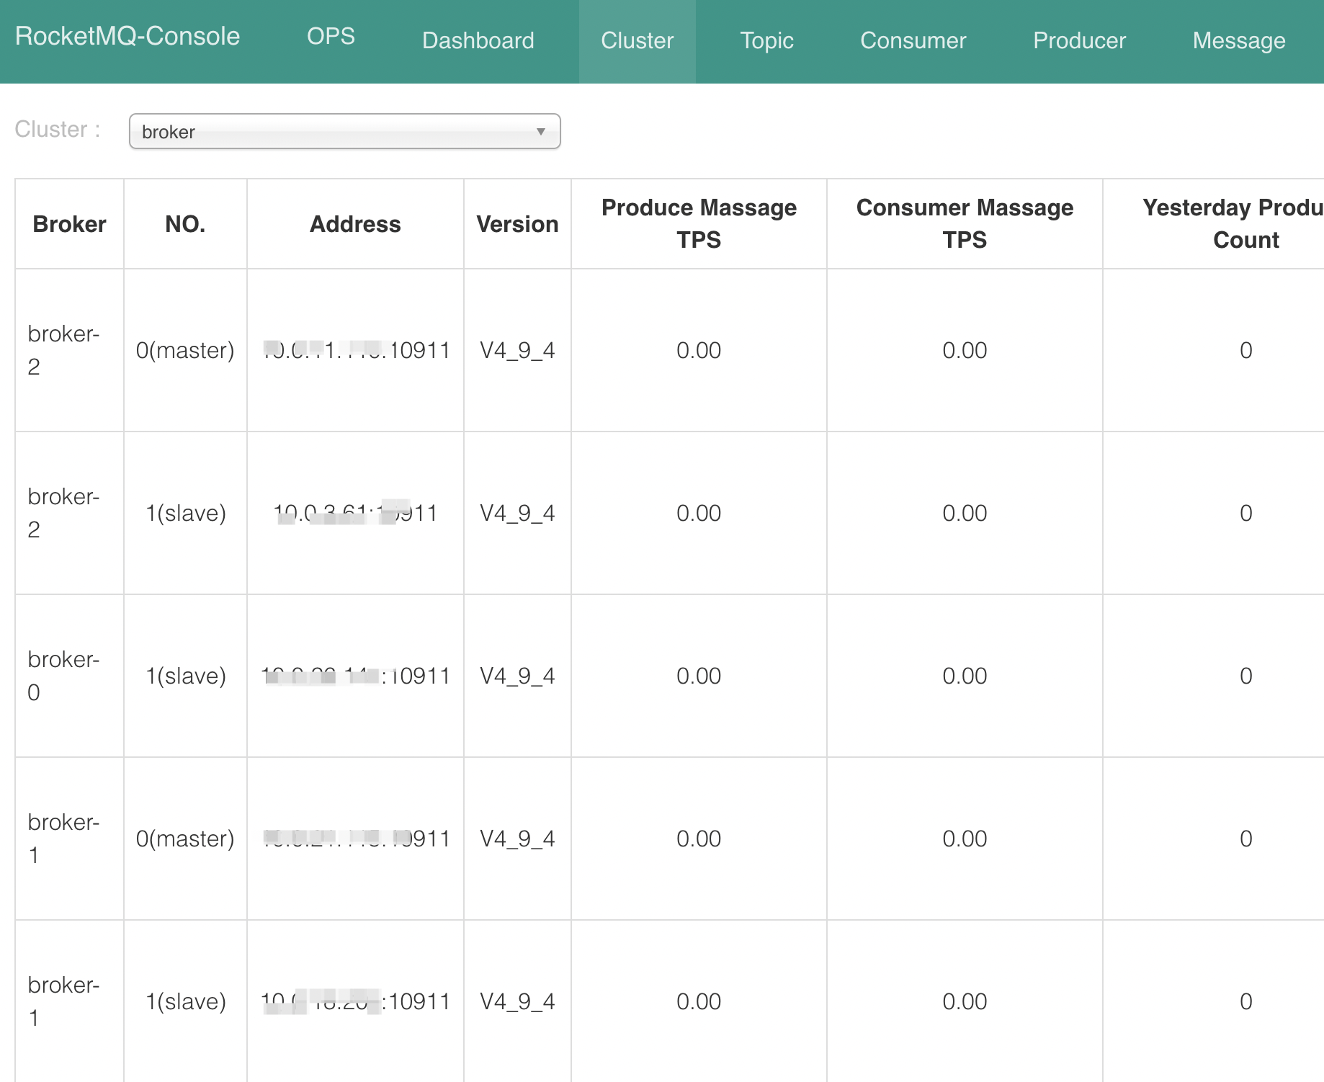Click Produce TPS 0.00 of broker-1 slave
Screen dimensions: 1324x1082
[699, 1001]
